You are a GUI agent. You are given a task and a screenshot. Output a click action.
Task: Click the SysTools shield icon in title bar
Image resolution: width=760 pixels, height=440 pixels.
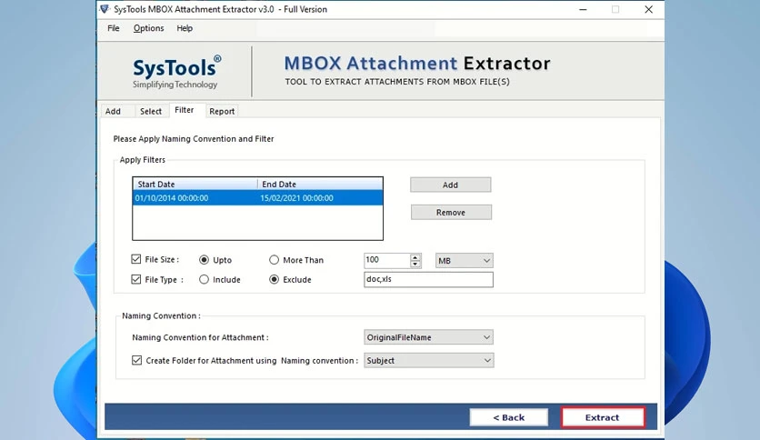click(x=105, y=9)
